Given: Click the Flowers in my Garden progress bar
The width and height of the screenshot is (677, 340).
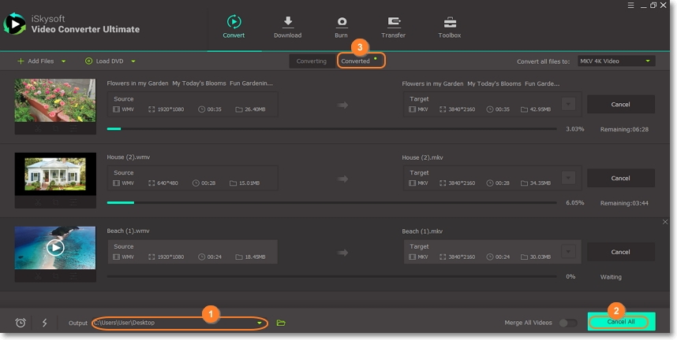Looking at the screenshot, I should 331,128.
